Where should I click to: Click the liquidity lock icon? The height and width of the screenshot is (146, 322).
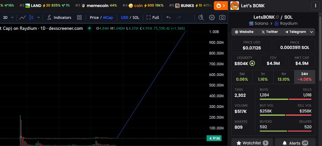[252, 63]
